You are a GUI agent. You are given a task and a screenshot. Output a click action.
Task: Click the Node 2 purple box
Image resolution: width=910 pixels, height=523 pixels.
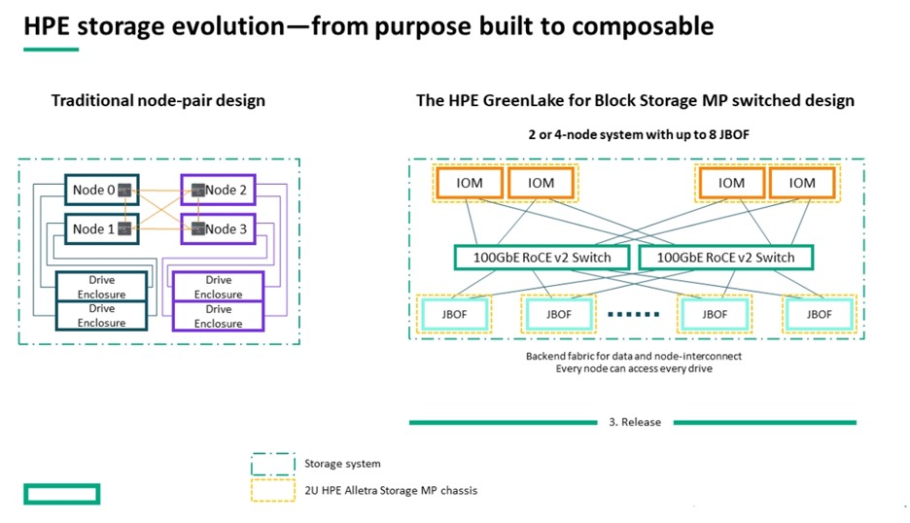click(218, 190)
